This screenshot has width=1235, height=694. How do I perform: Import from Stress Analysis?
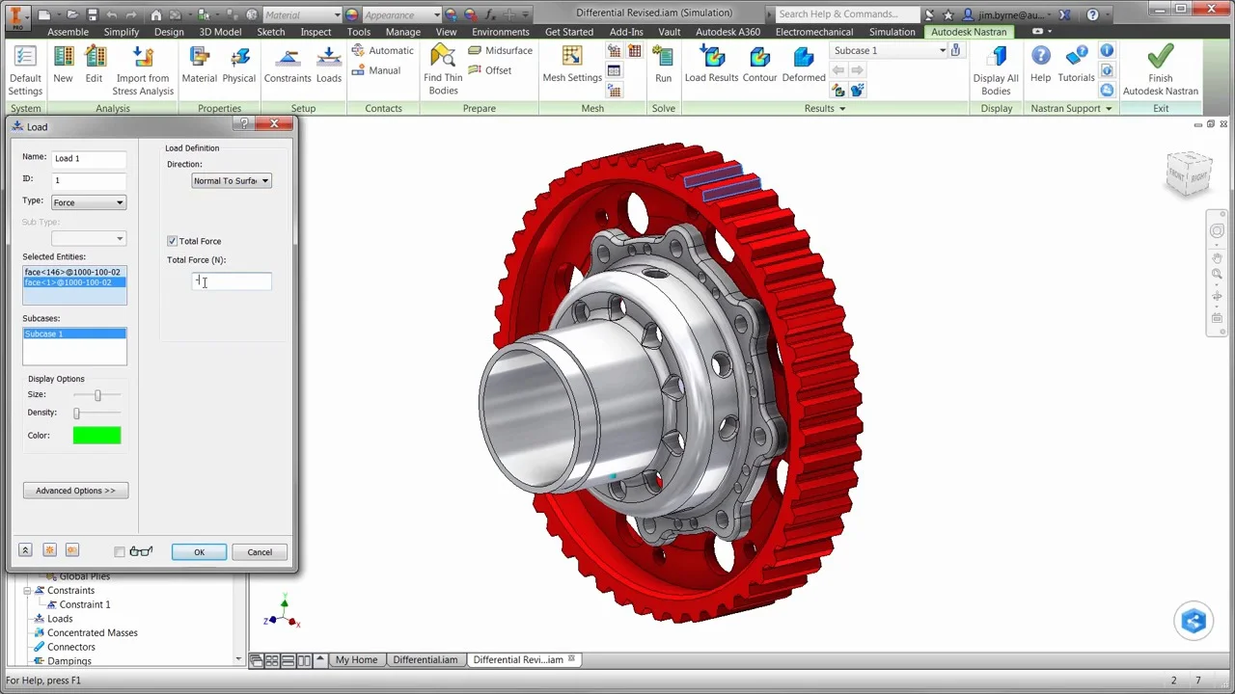pyautogui.click(x=143, y=70)
